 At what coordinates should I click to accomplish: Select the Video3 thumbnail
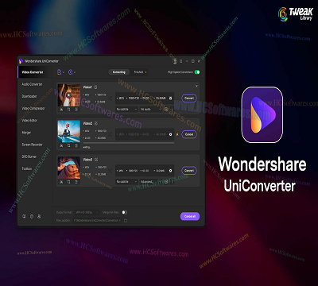point(69,168)
